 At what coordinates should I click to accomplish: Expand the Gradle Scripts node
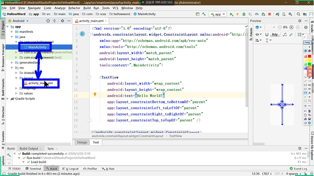point(8,98)
